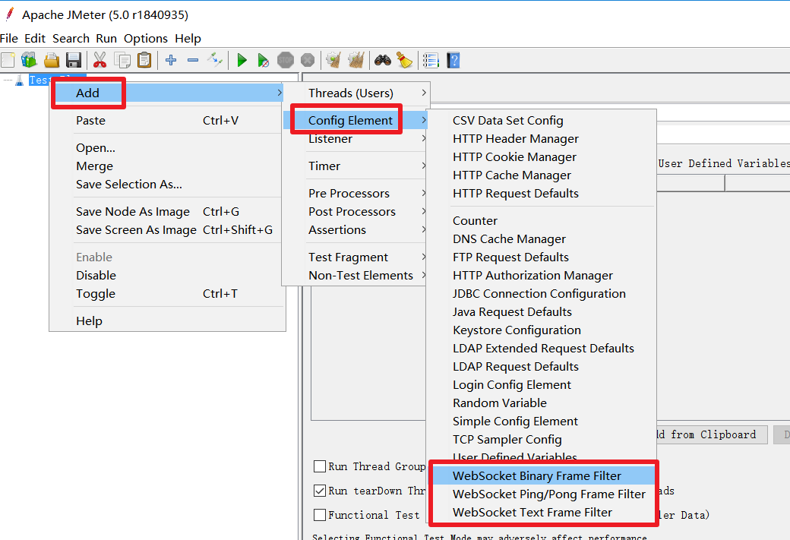
Task: Expand the Add submenu
Action: tap(167, 93)
